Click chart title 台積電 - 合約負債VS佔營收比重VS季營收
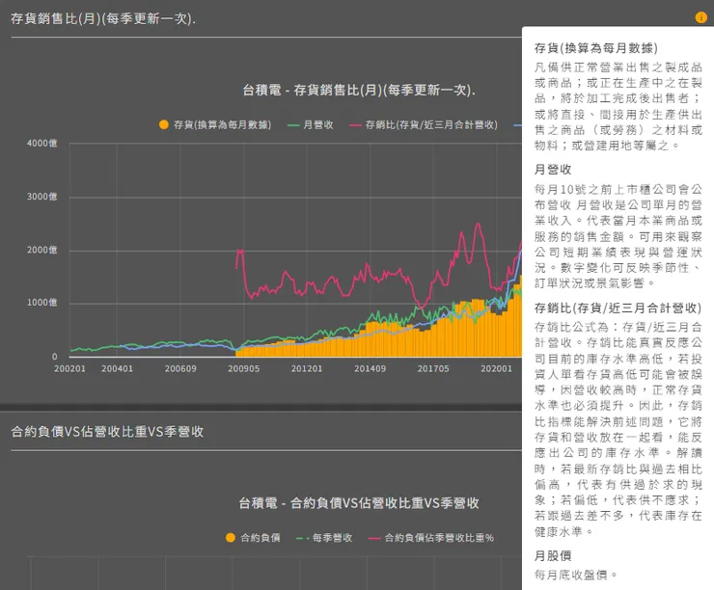 coord(359,503)
